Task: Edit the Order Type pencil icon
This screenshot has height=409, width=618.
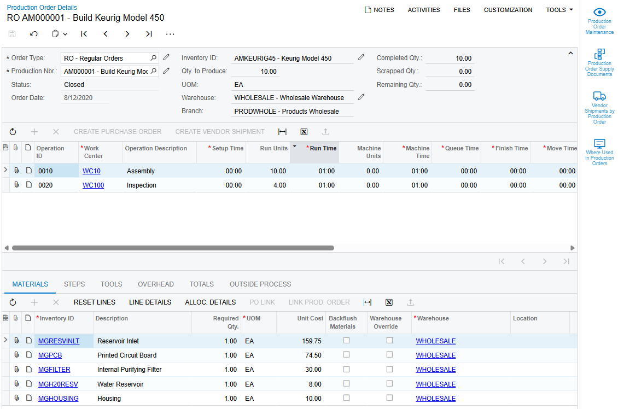Action: [x=166, y=57]
